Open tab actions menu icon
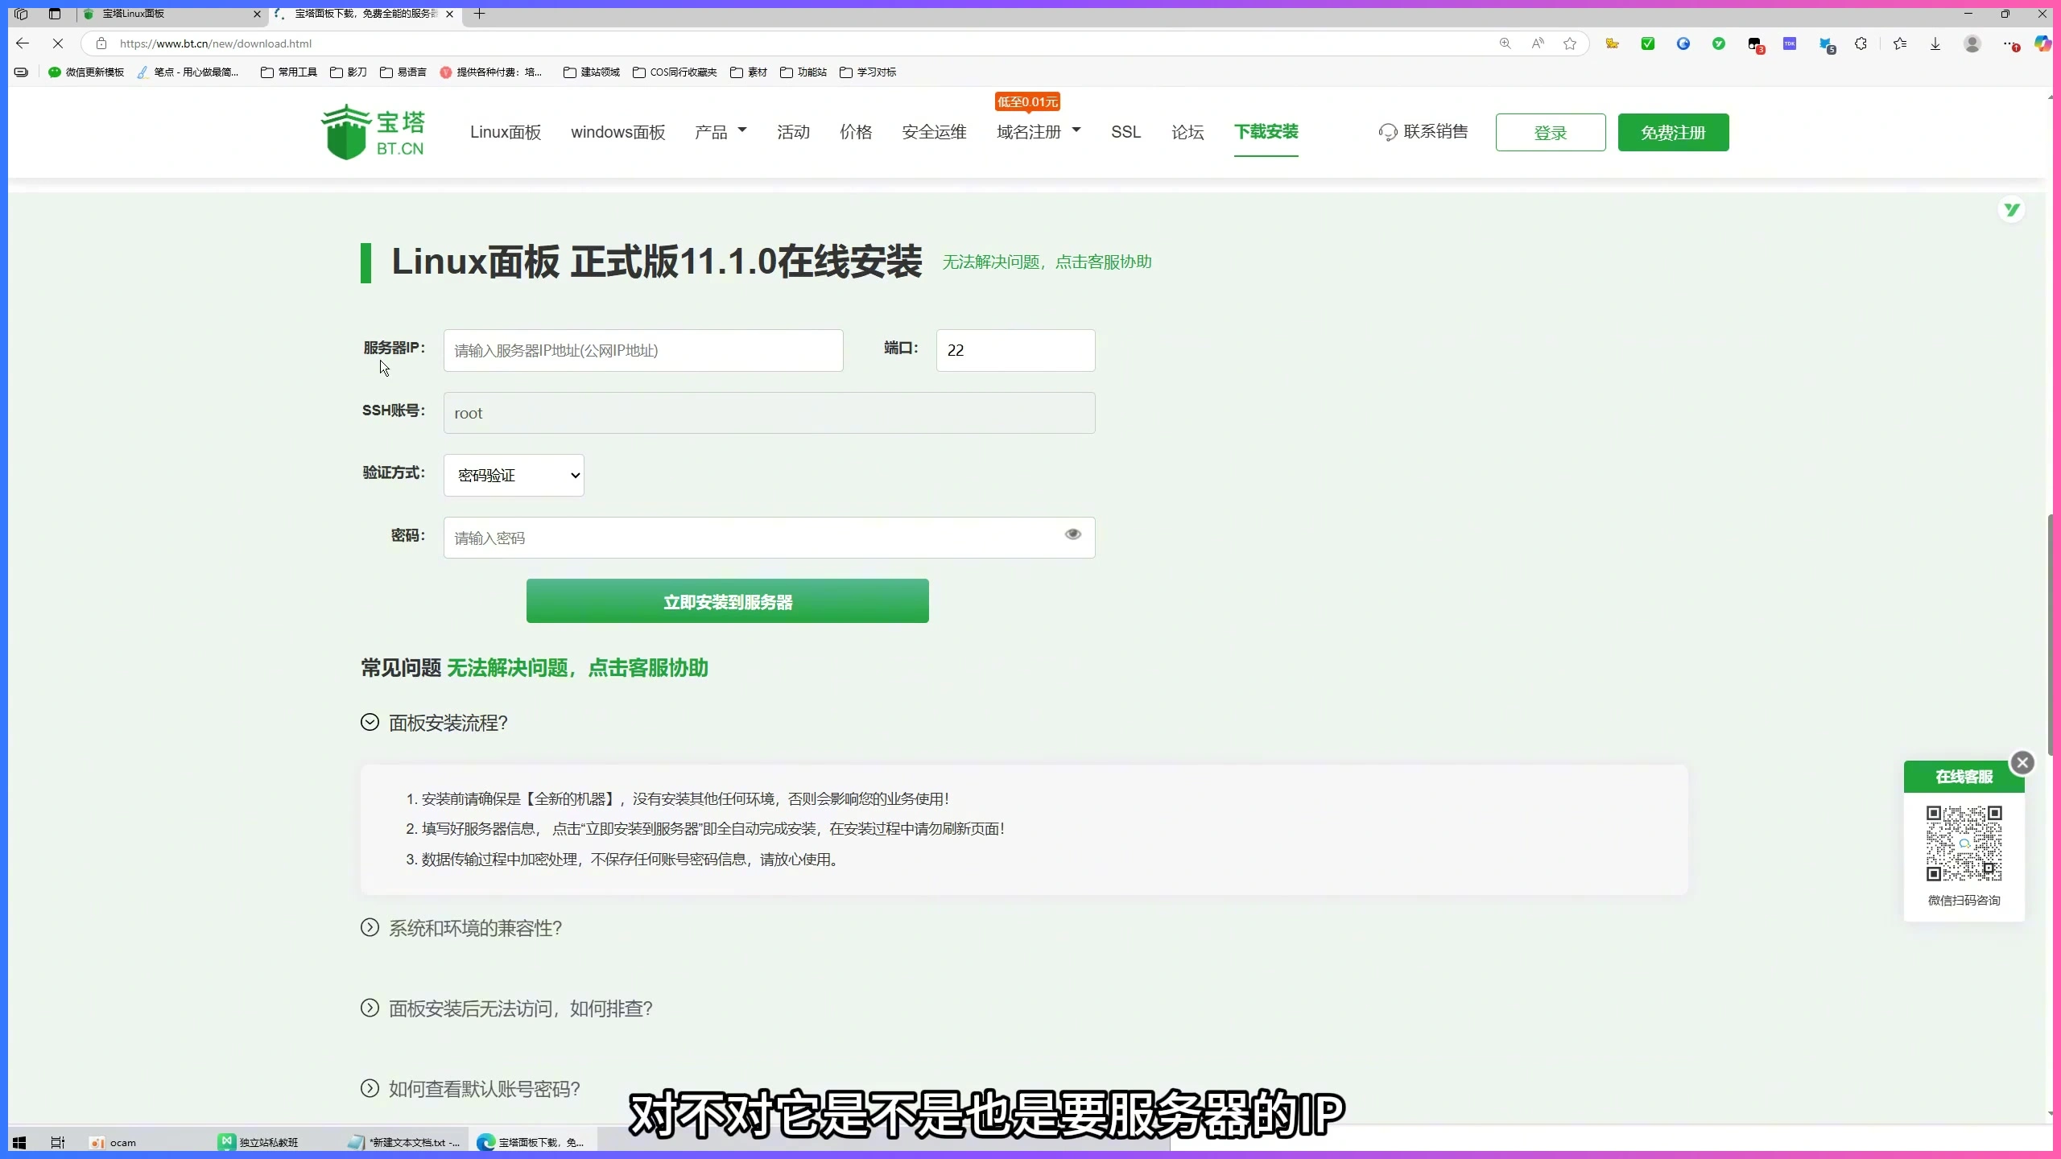Screen dimensions: 2061x1159 (55, 14)
